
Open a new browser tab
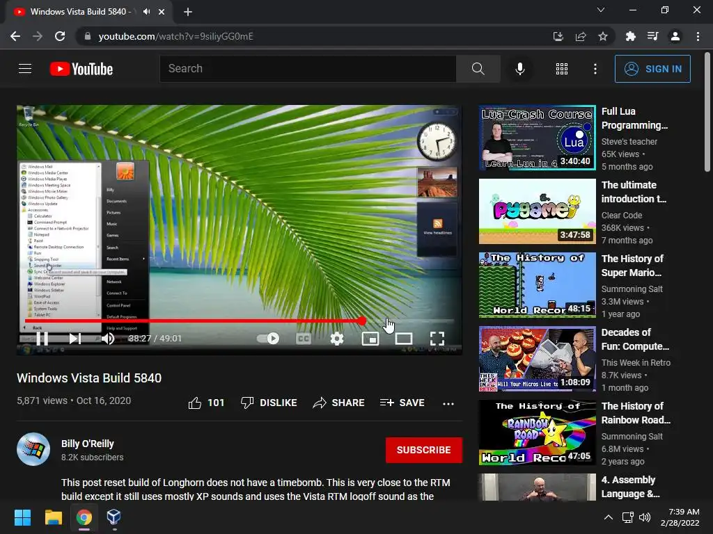click(x=188, y=12)
